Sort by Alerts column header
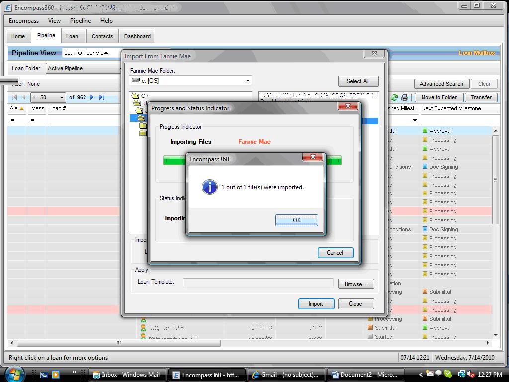 click(17, 108)
